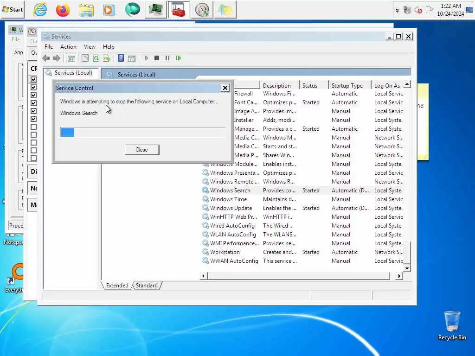
Task: Click the green globe taskbar icon
Action: 132,9
